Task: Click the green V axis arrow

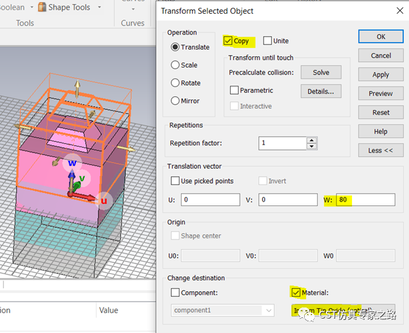Action: tap(77, 186)
